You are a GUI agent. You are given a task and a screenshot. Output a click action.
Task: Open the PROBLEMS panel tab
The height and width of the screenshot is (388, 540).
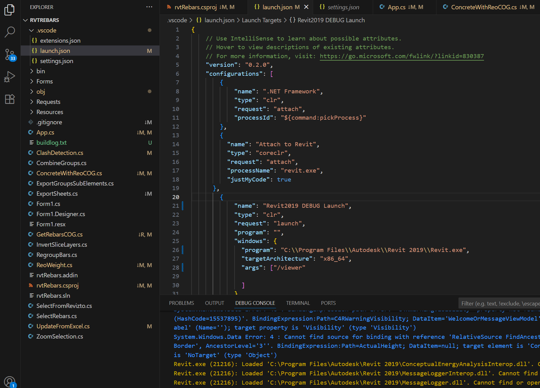pyautogui.click(x=181, y=303)
